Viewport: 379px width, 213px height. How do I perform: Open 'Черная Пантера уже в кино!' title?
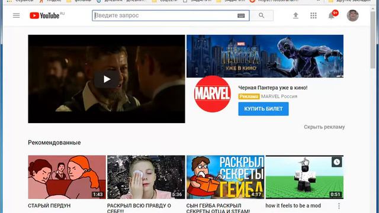click(x=273, y=88)
